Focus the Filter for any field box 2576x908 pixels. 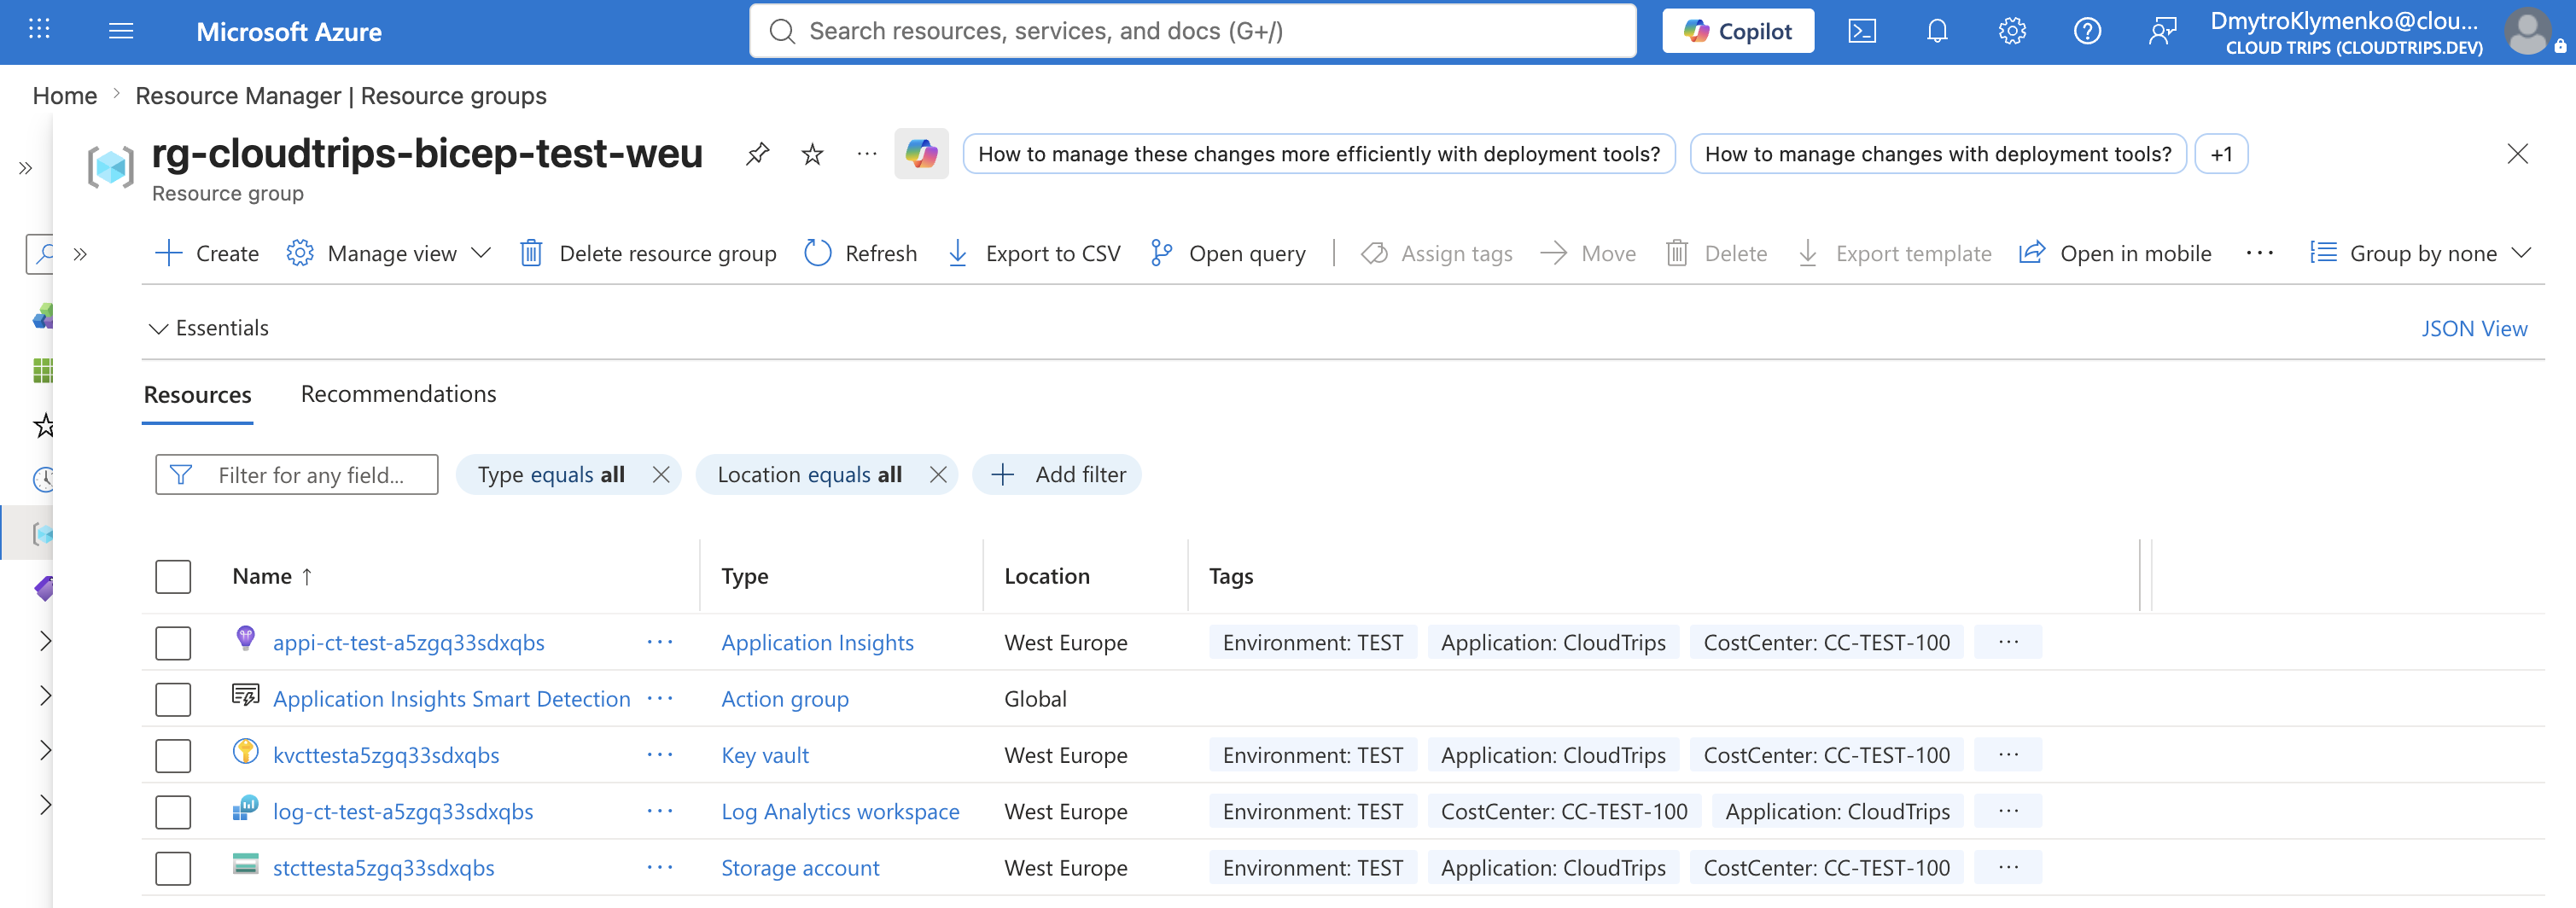[x=297, y=475]
